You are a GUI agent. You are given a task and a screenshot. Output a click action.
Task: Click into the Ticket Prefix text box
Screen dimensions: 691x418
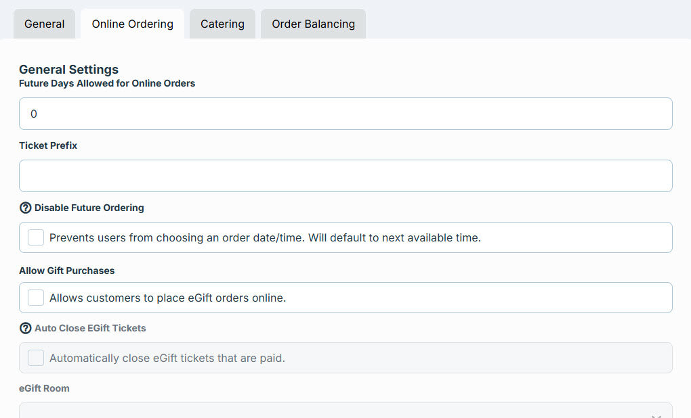345,176
